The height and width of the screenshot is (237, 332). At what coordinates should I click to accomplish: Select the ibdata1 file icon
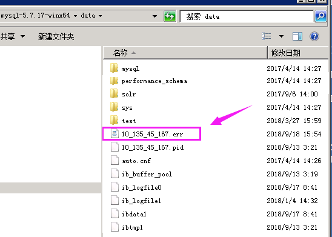115,214
